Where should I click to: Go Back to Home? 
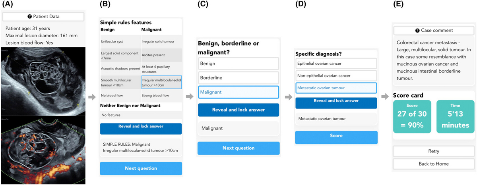point(433,164)
